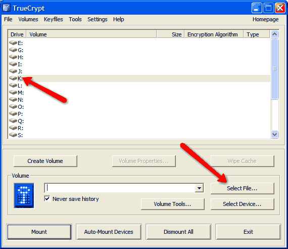Click the drive list scrollbar thumb
This screenshot has height=249, width=288.
[274, 69]
